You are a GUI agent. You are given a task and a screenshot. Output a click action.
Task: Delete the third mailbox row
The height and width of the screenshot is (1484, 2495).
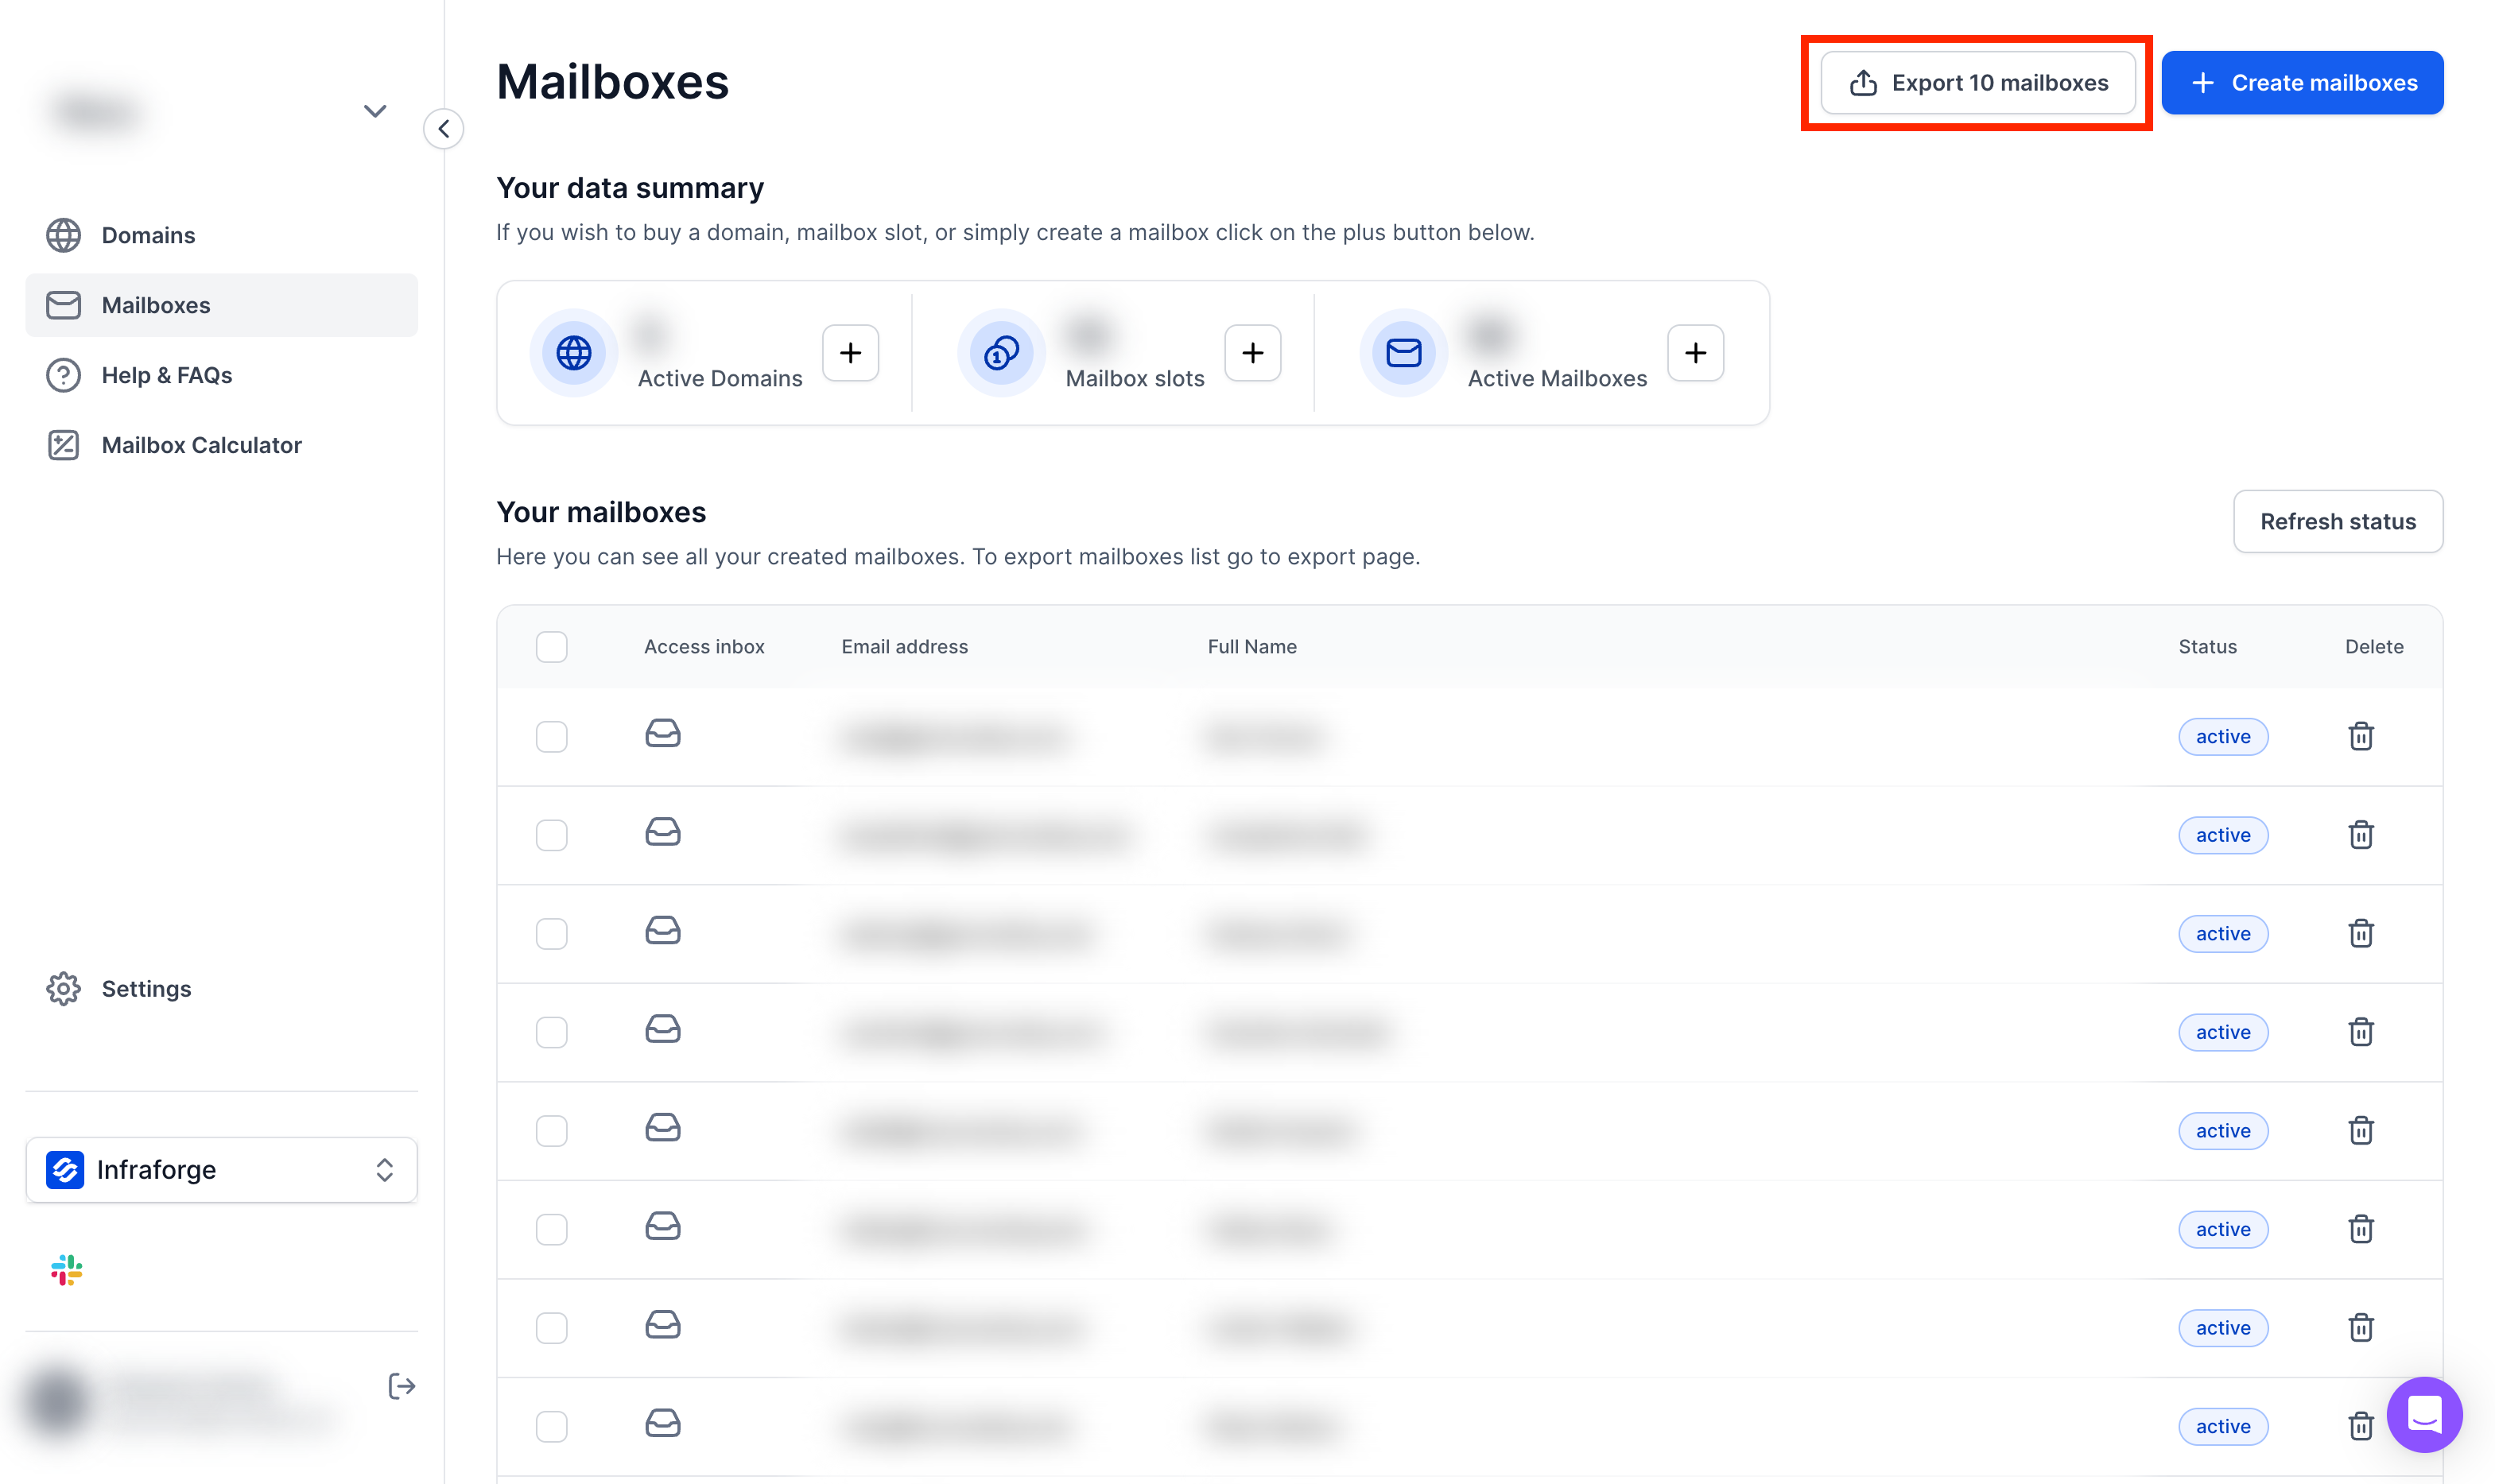tap(2360, 933)
